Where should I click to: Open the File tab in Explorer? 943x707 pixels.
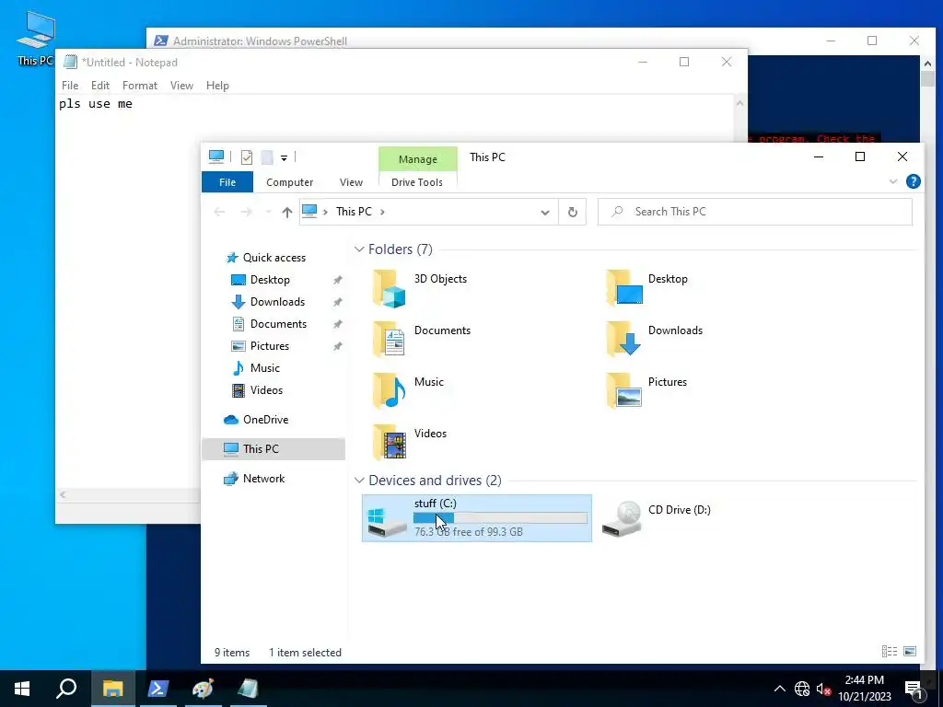pos(227,182)
